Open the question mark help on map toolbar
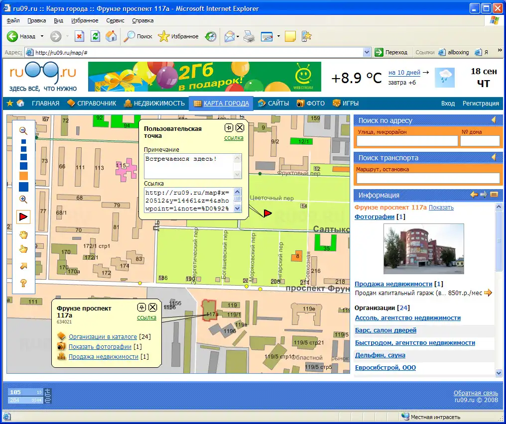The height and width of the screenshot is (424, 506). click(23, 283)
